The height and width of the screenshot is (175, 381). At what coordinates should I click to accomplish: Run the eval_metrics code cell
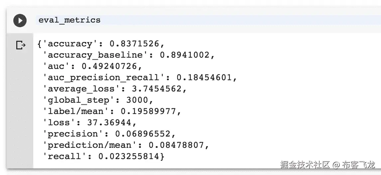pyautogui.click(x=20, y=20)
